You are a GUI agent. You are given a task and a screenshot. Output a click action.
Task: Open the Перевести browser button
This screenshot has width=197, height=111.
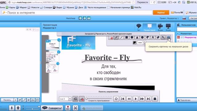(142, 2)
